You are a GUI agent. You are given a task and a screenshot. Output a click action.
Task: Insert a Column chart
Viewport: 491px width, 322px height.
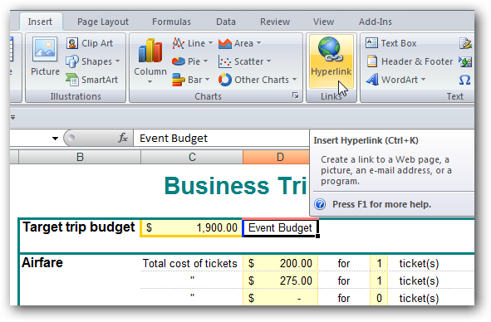[x=150, y=61]
